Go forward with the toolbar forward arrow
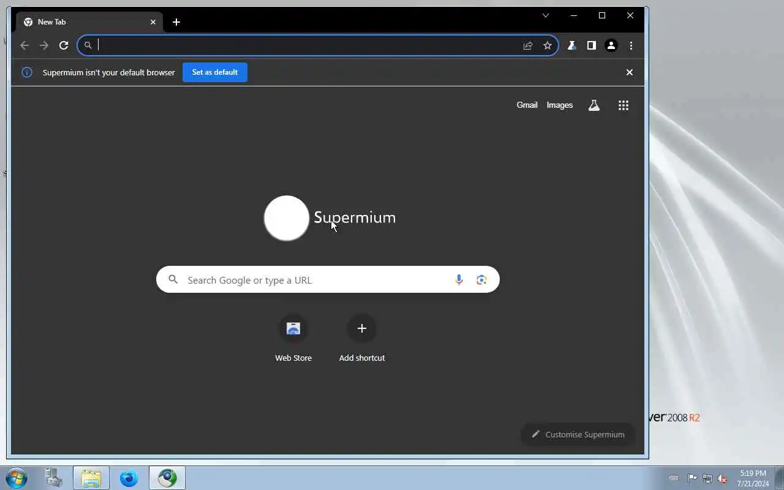784x490 pixels. tap(44, 45)
